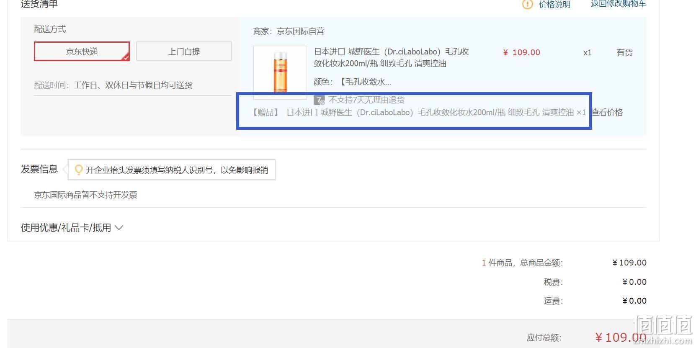Click the merchant name 京东国际自营
The image size is (696, 348).
coord(300,31)
